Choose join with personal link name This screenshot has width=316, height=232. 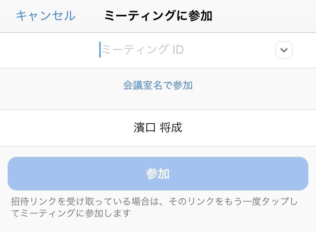pos(158,85)
